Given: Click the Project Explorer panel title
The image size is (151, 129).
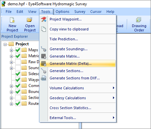Looking at the screenshot, I should (15, 36).
